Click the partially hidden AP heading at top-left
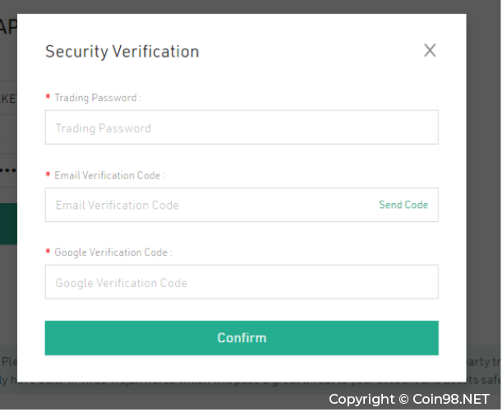Screen dimensions: 502x412 [8, 27]
